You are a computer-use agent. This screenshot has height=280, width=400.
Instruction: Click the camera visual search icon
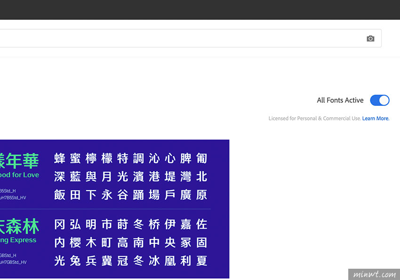click(x=370, y=39)
